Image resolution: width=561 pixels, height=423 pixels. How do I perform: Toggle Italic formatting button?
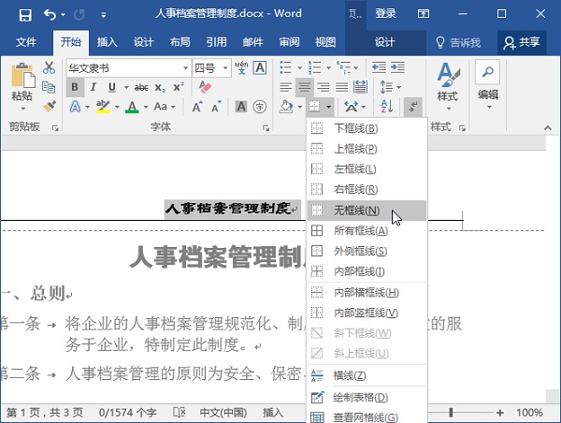click(x=94, y=87)
